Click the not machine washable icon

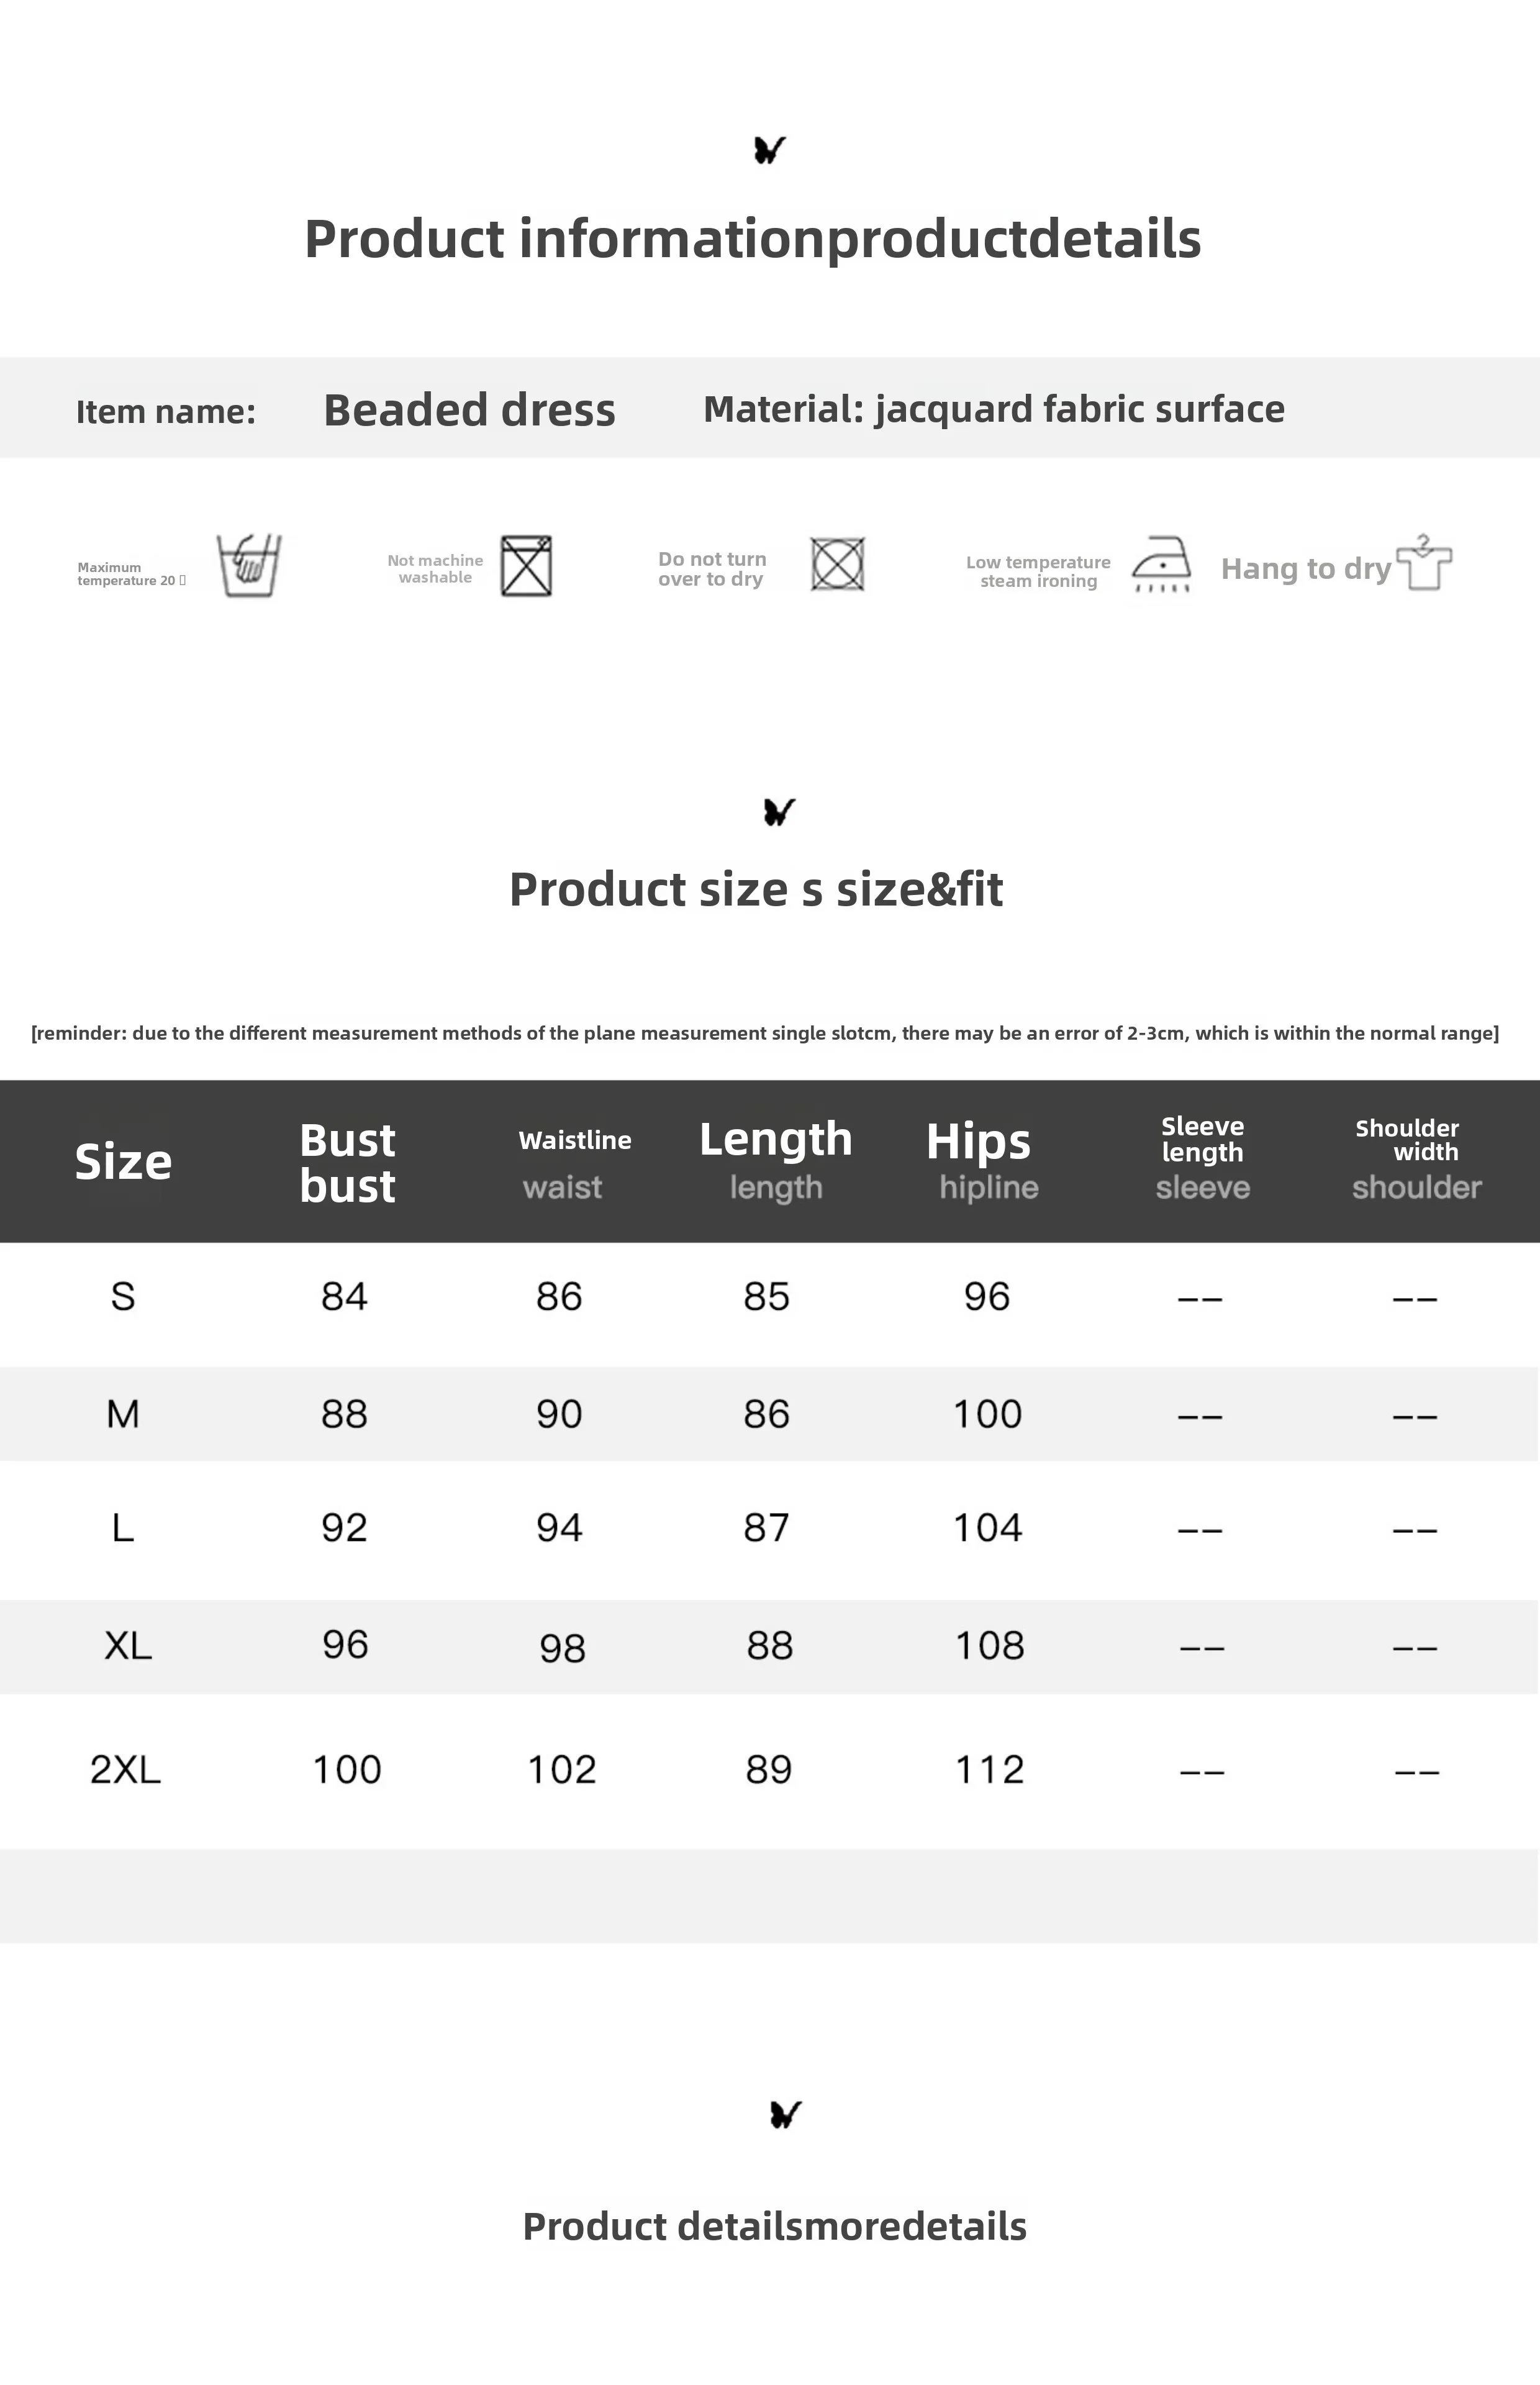(526, 566)
